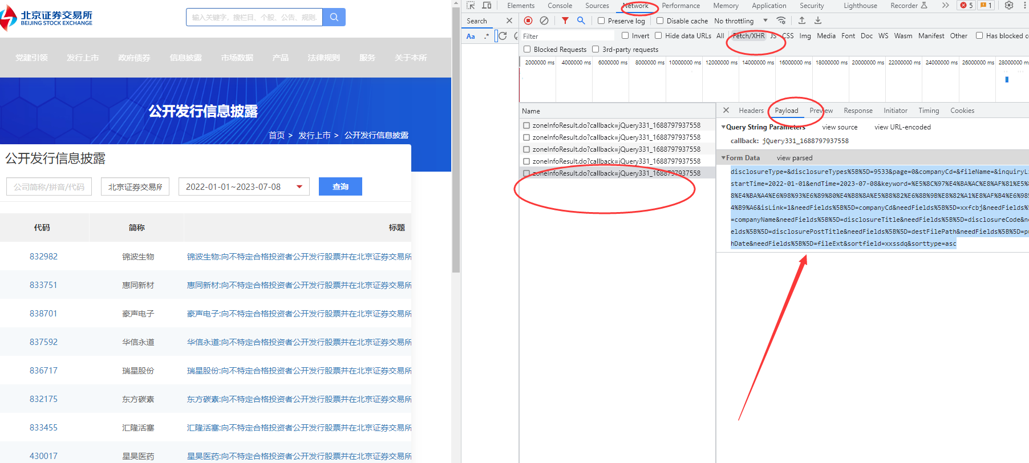Check the Invert filter checkbox
1029x463 pixels.
pyautogui.click(x=625, y=35)
